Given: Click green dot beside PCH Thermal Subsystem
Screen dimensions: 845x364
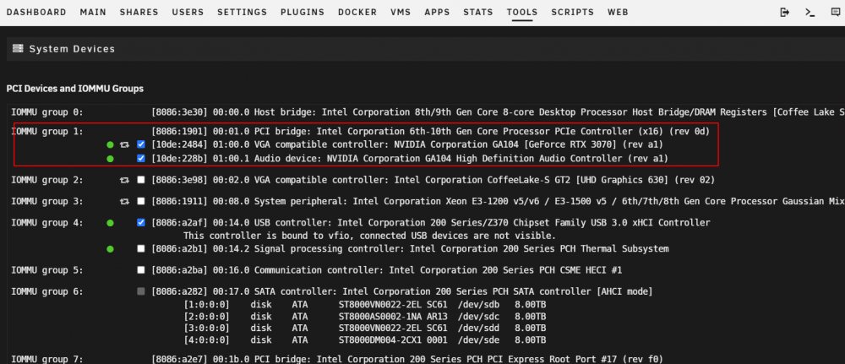Looking at the screenshot, I should coord(111,249).
